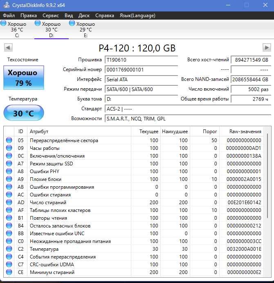Screen dimensions: 274x283
Task: Click status orb of Плохие блоки row
Action: (9, 179)
